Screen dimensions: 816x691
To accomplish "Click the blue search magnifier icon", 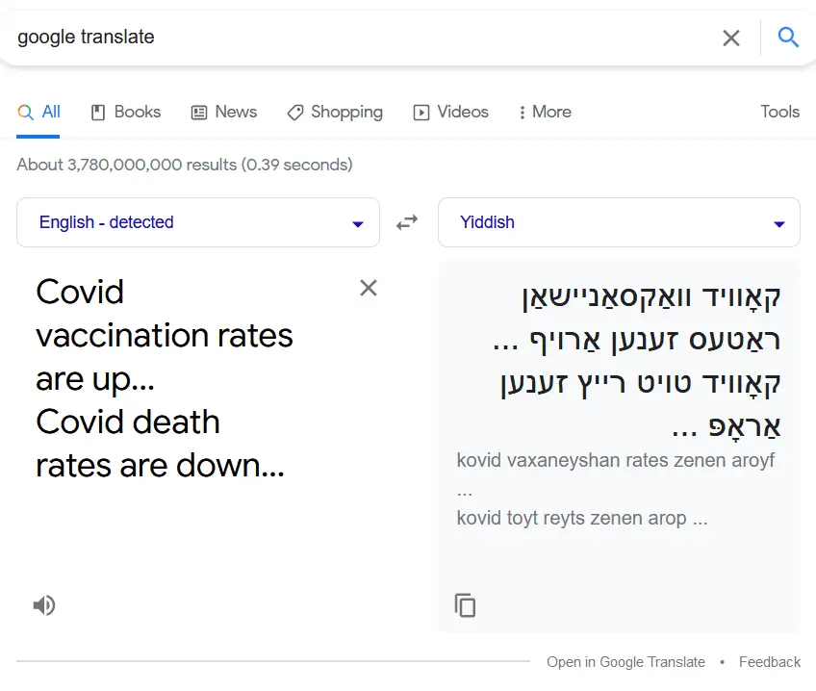I will pyautogui.click(x=788, y=38).
